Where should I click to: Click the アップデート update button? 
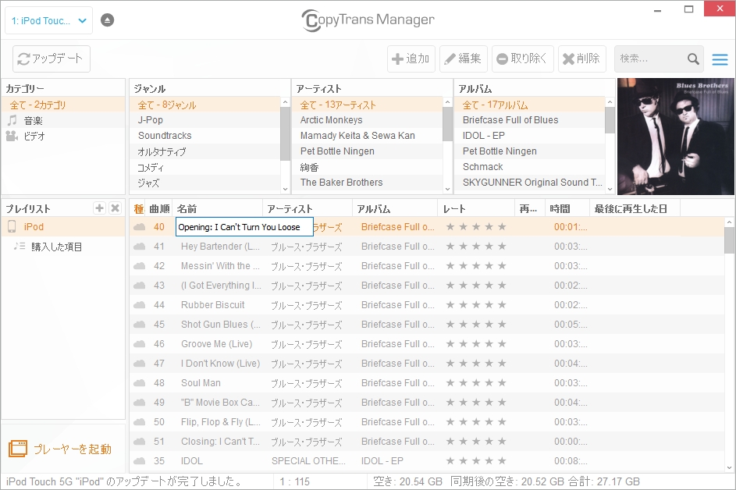[x=52, y=59]
